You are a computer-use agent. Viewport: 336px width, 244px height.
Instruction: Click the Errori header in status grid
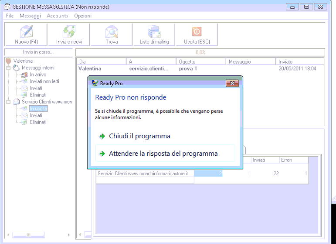pyautogui.click(x=294, y=160)
